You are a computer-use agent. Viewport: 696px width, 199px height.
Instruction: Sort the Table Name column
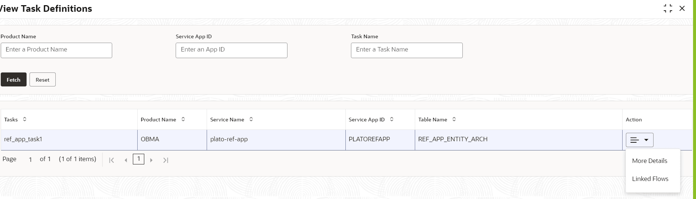tap(454, 119)
